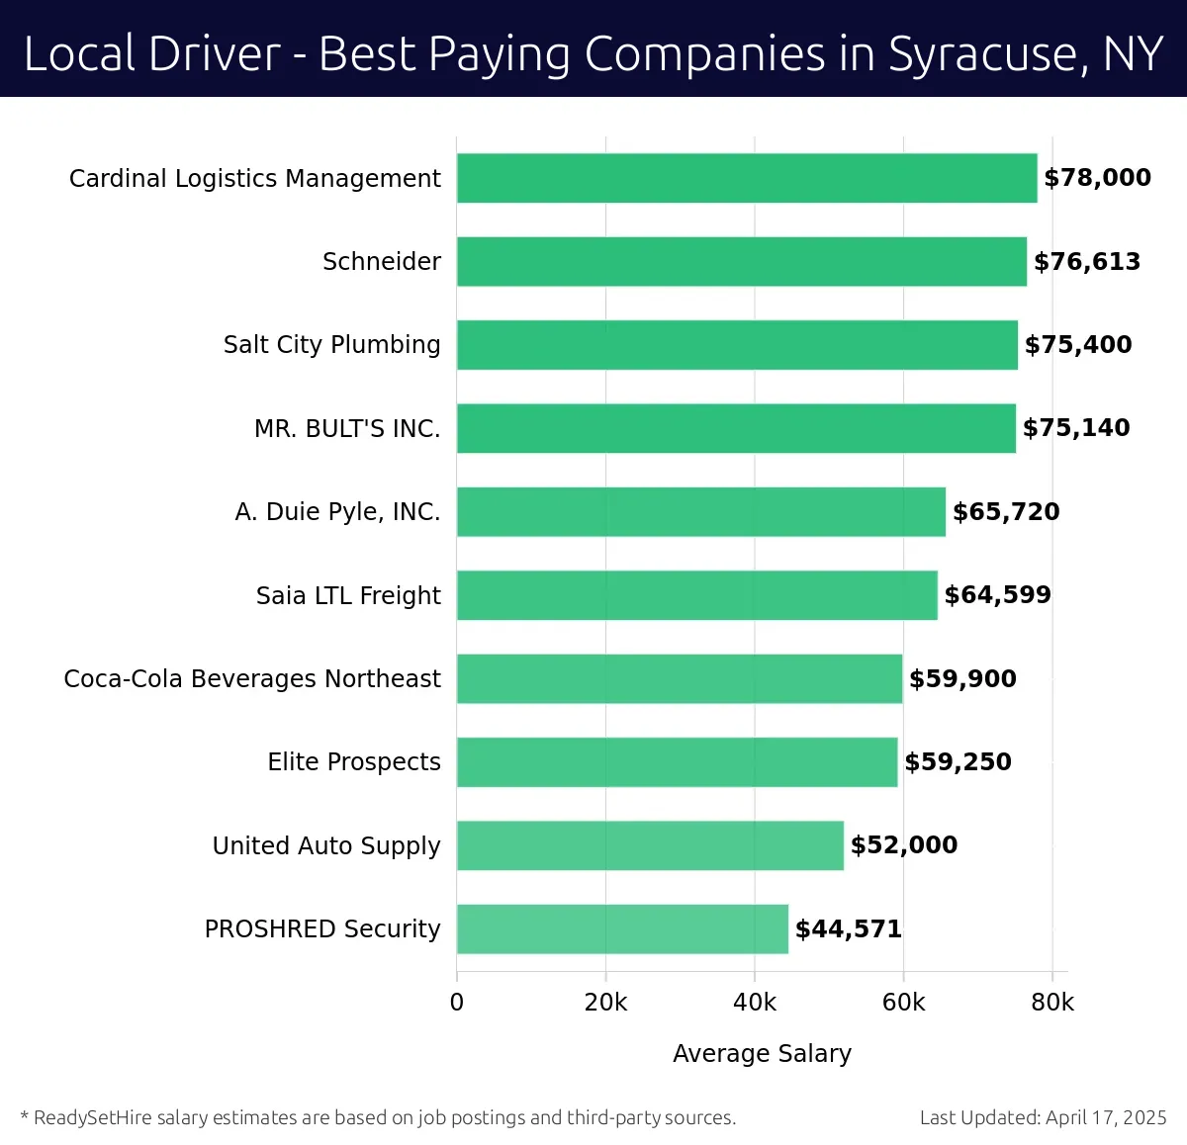Click the $59,900 value label
Image resolution: width=1187 pixels, height=1145 pixels.
pyautogui.click(x=963, y=678)
